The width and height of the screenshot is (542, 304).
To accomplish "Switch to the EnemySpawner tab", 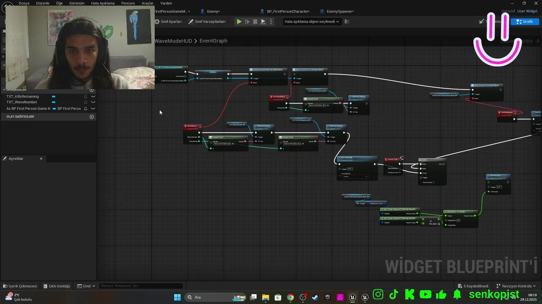I will (337, 11).
